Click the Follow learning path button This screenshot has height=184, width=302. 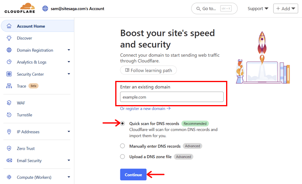[148, 70]
